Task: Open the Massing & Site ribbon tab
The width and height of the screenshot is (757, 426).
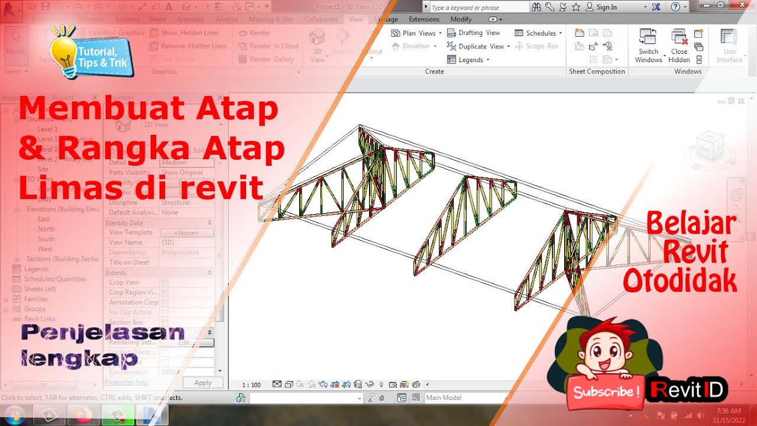Action: 271,20
